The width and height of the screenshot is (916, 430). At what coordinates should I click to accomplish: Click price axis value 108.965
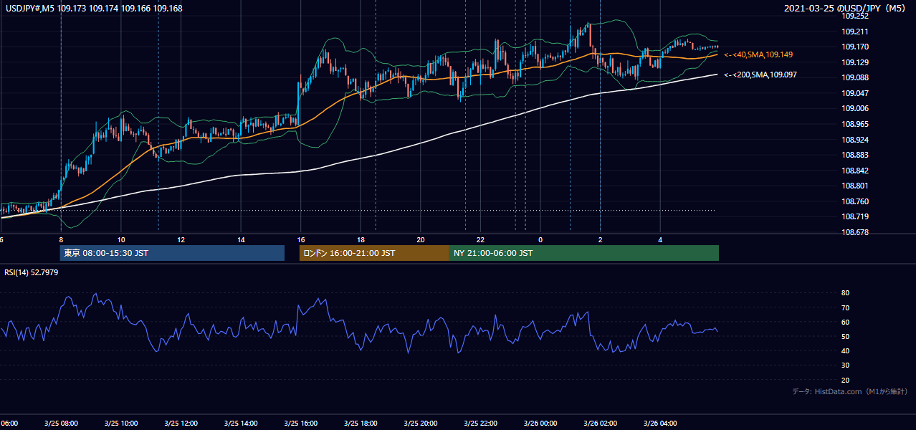(x=855, y=124)
